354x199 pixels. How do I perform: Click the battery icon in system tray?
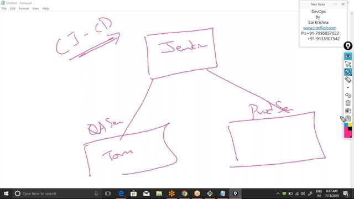click(290, 193)
